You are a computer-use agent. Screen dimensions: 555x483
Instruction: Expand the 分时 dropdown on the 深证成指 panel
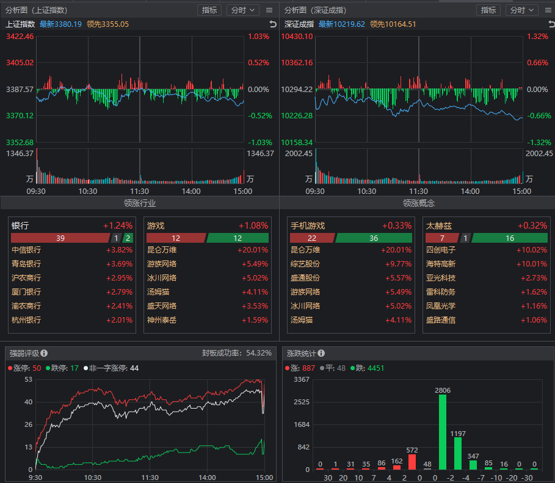click(x=523, y=10)
